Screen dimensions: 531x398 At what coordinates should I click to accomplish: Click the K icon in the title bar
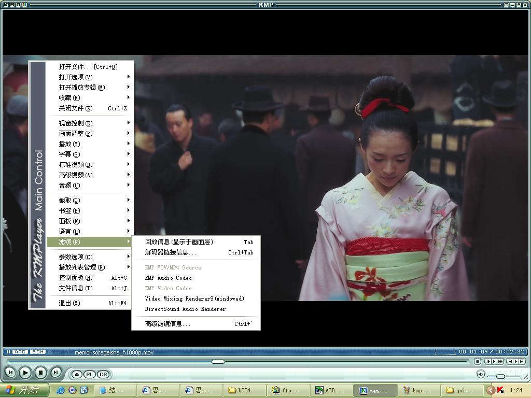(x=6, y=5)
